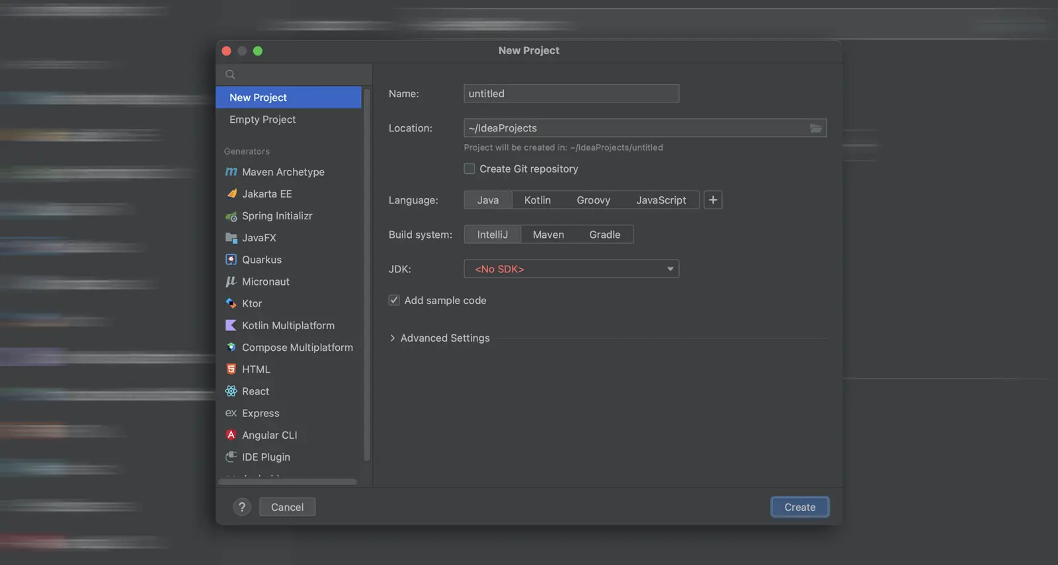Click the Quarkus generator icon
Screen dimensions: 1058x565
click(231, 260)
